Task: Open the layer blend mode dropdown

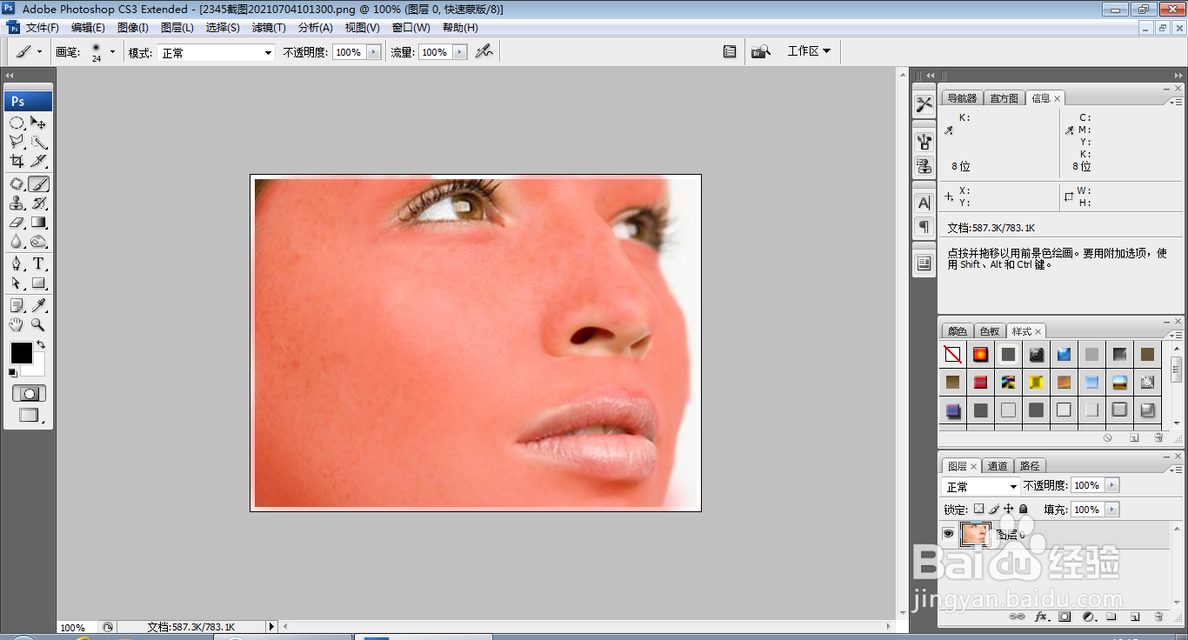Action: click(981, 486)
